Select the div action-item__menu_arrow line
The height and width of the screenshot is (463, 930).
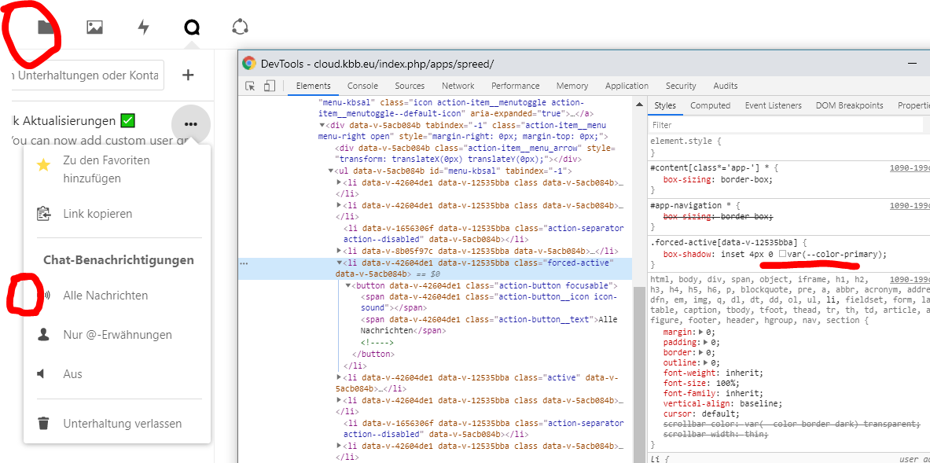coord(475,154)
